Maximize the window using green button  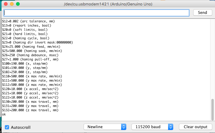click(x=18, y=4)
